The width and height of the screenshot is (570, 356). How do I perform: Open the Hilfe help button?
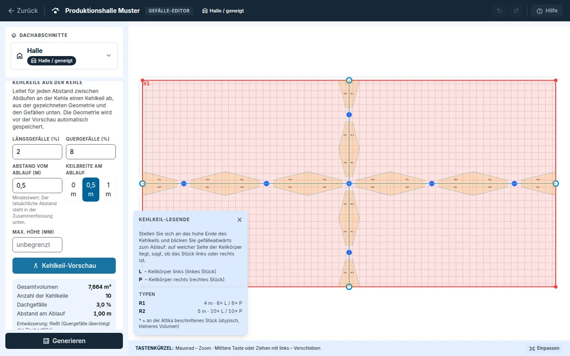pos(547,11)
